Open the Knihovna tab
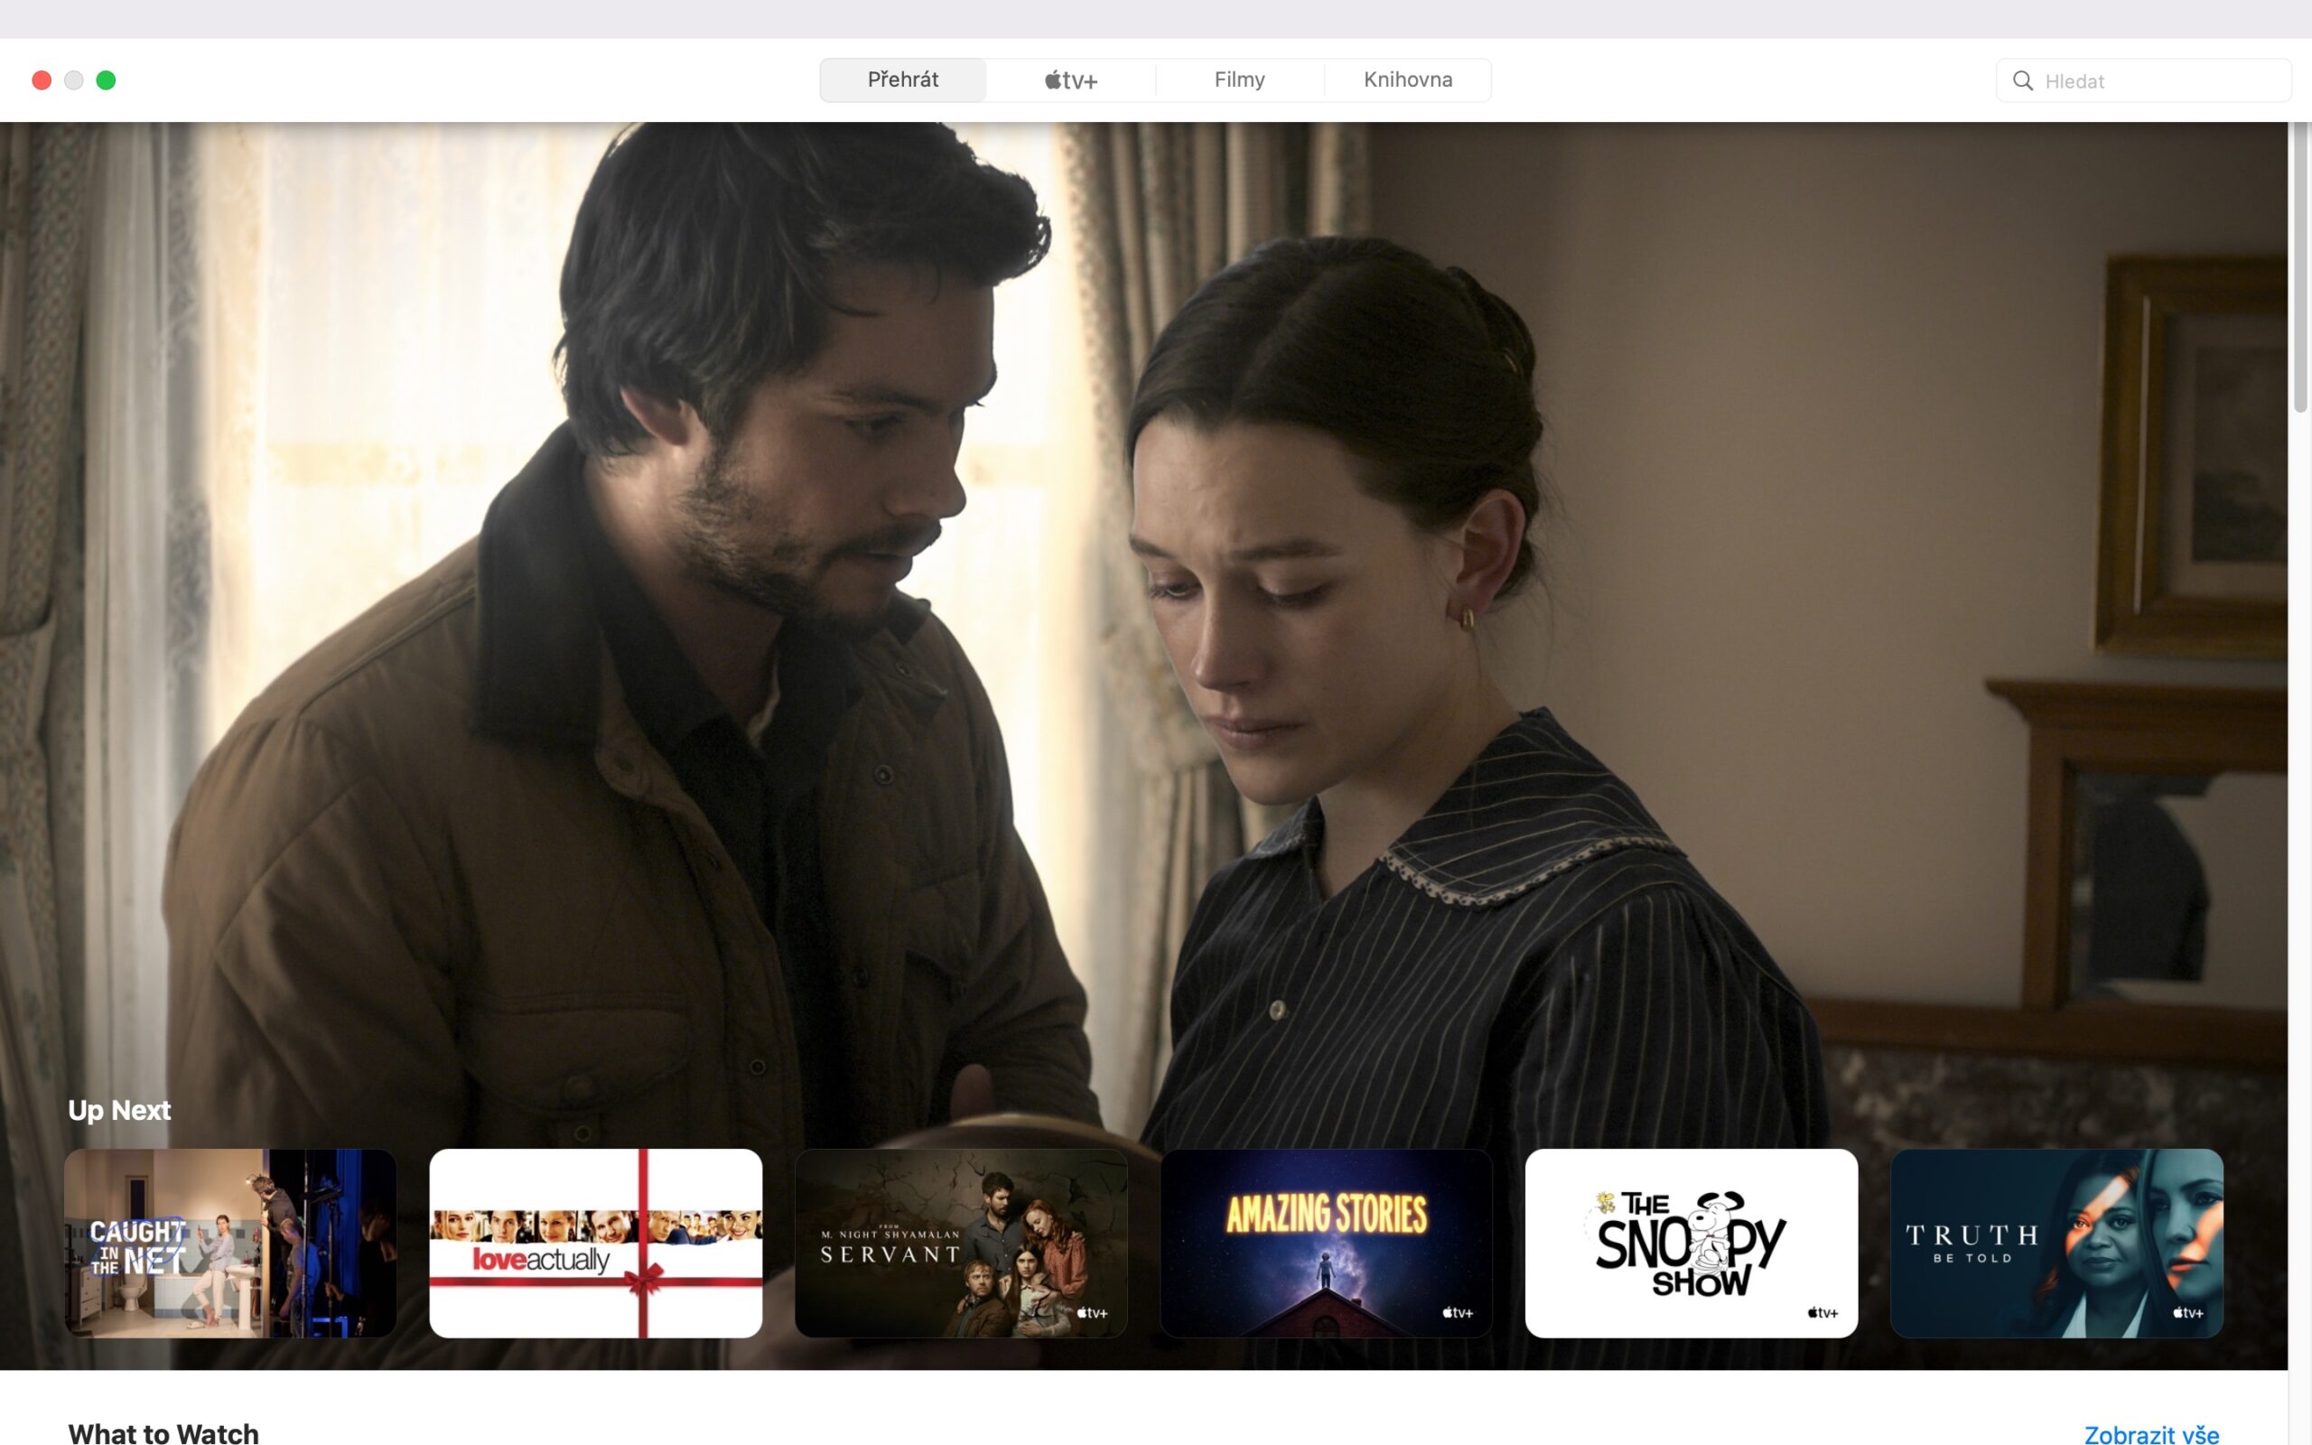The height and width of the screenshot is (1445, 2312). coord(1407,79)
